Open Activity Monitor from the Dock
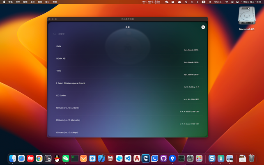264x165 pixels. (181, 158)
